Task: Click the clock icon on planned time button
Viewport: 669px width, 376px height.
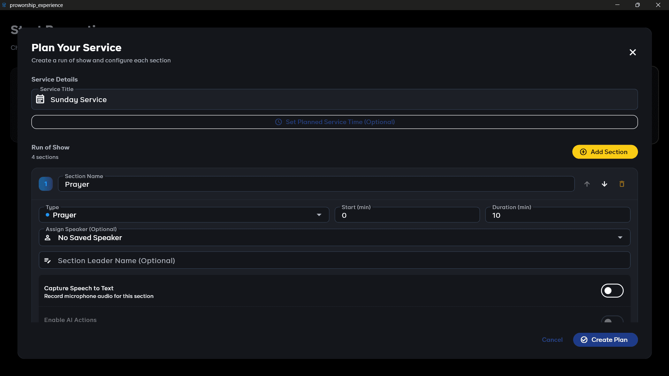Action: (x=279, y=122)
